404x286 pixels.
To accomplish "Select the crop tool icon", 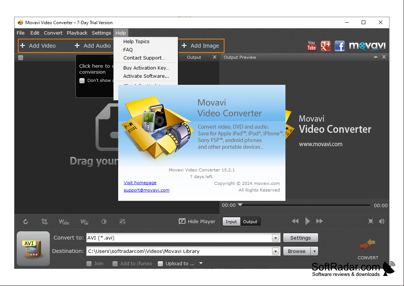I will pyautogui.click(x=44, y=222).
